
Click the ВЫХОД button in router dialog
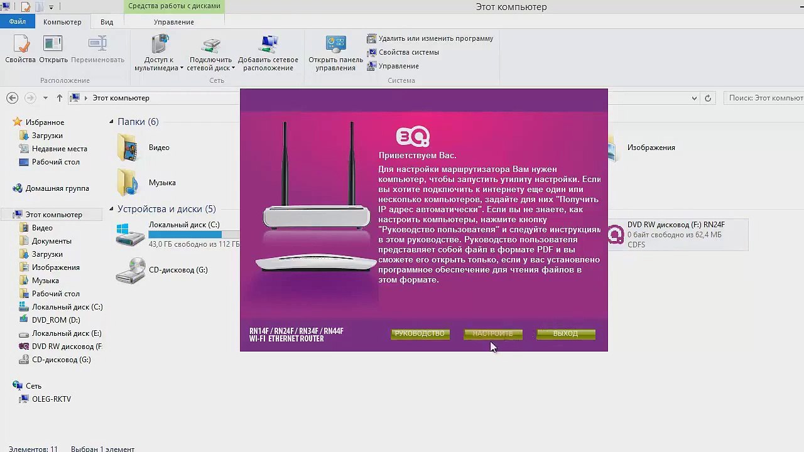point(566,334)
